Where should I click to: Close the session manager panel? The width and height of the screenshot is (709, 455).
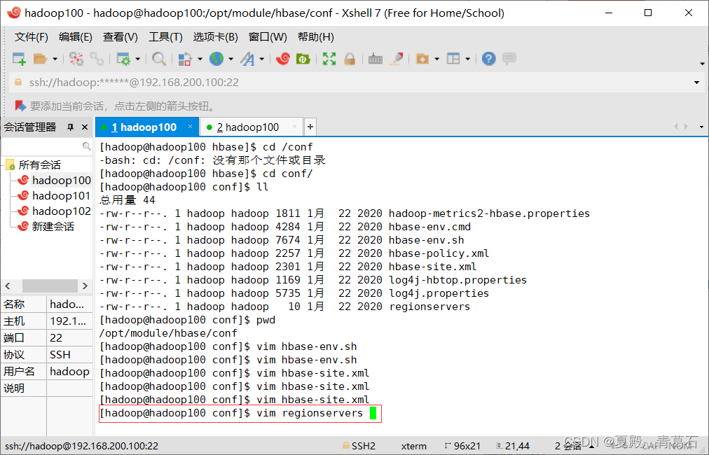pyautogui.click(x=85, y=127)
